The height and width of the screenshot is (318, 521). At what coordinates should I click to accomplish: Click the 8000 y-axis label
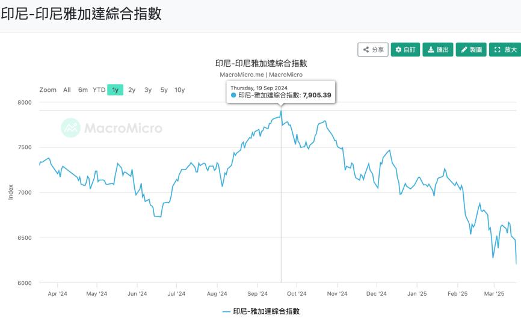click(25, 103)
